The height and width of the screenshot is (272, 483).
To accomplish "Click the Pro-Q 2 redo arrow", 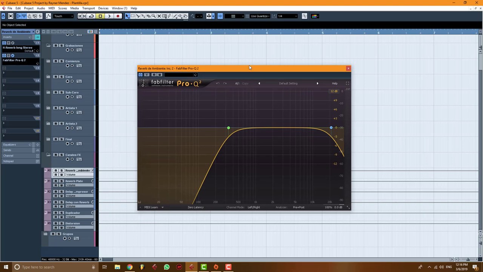I will 225,83.
